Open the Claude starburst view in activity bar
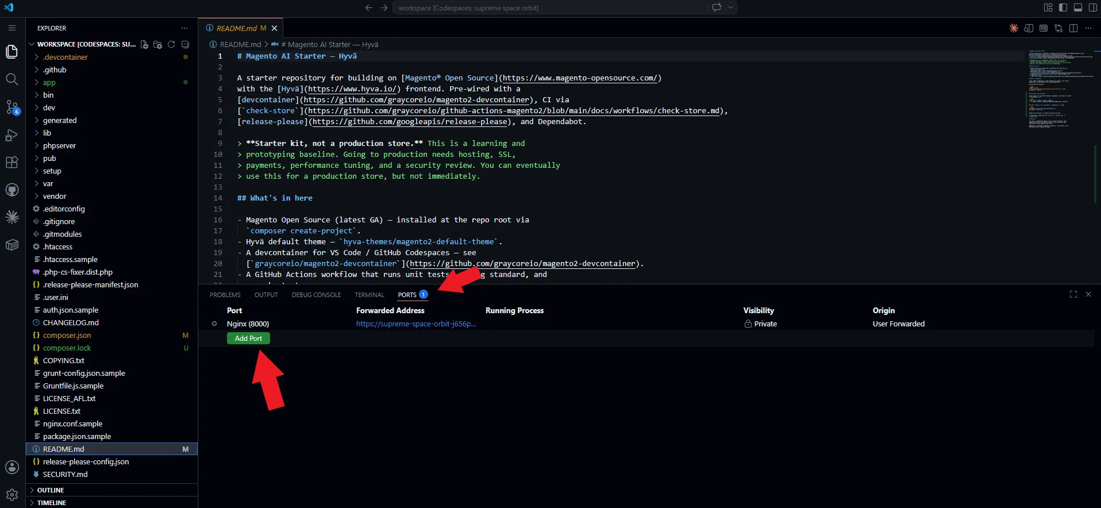The height and width of the screenshot is (508, 1101). (x=12, y=217)
